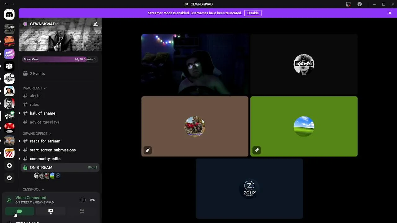The width and height of the screenshot is (397, 223).
Task: Expand the GEWNS OFFICE category
Action: (37, 133)
